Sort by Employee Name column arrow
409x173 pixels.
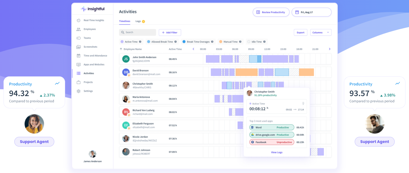121,49
